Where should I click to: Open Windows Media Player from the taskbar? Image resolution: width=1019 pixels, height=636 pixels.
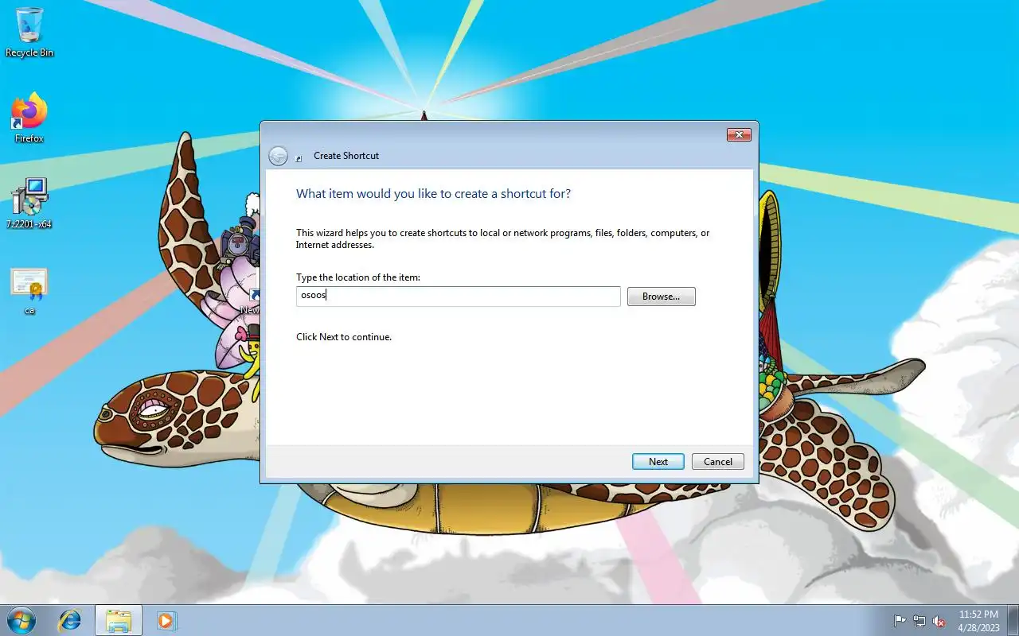coord(166,620)
